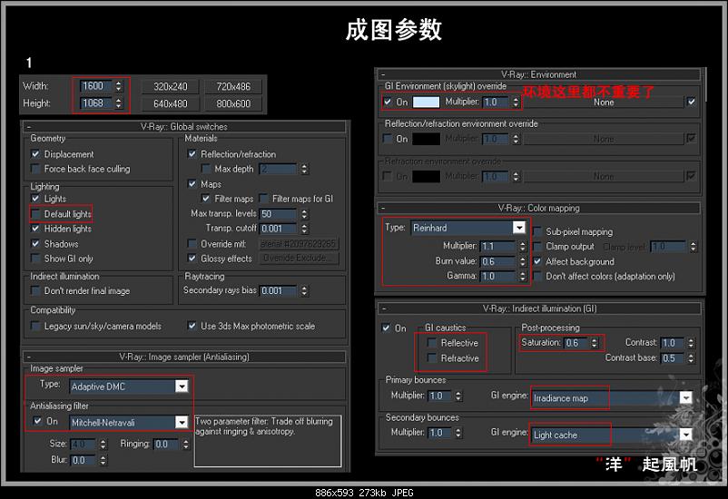728x499 pixels.
Task: Enable the Default lights checkbox
Action: pos(35,214)
